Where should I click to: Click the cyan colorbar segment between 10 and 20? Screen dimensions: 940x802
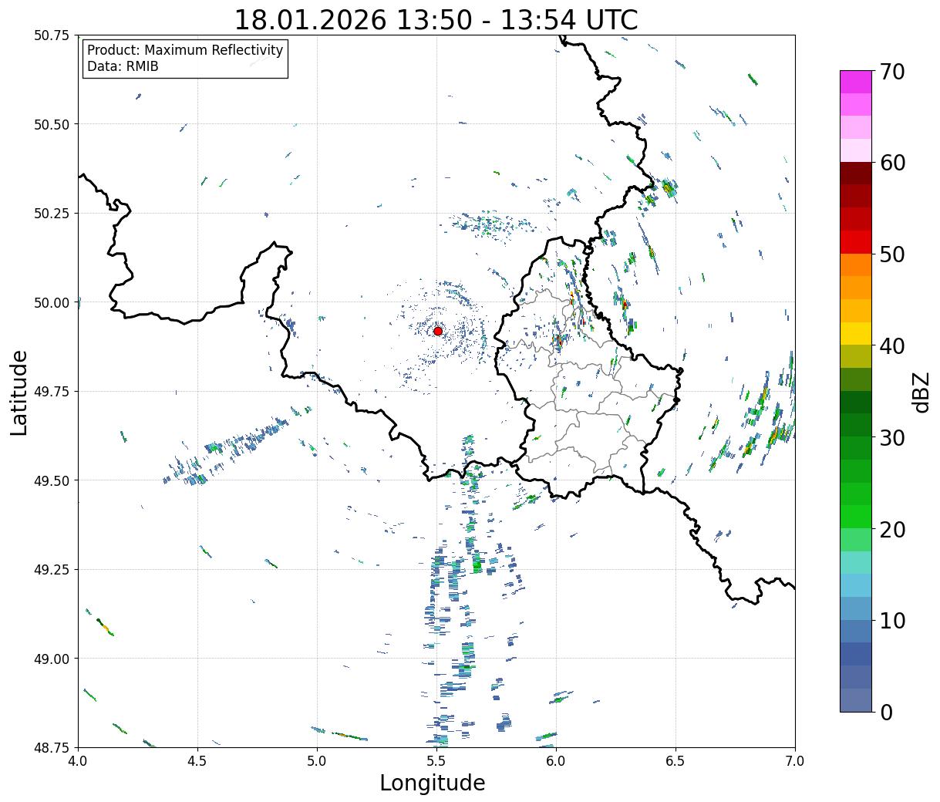(856, 585)
